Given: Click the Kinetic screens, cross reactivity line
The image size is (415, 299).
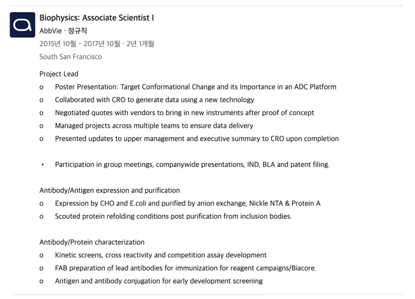Looking at the screenshot, I should coord(161,255).
